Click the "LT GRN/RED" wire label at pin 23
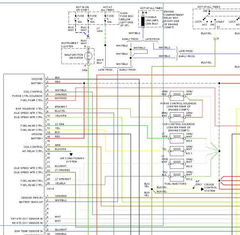The image size is (240, 235). point(63,170)
